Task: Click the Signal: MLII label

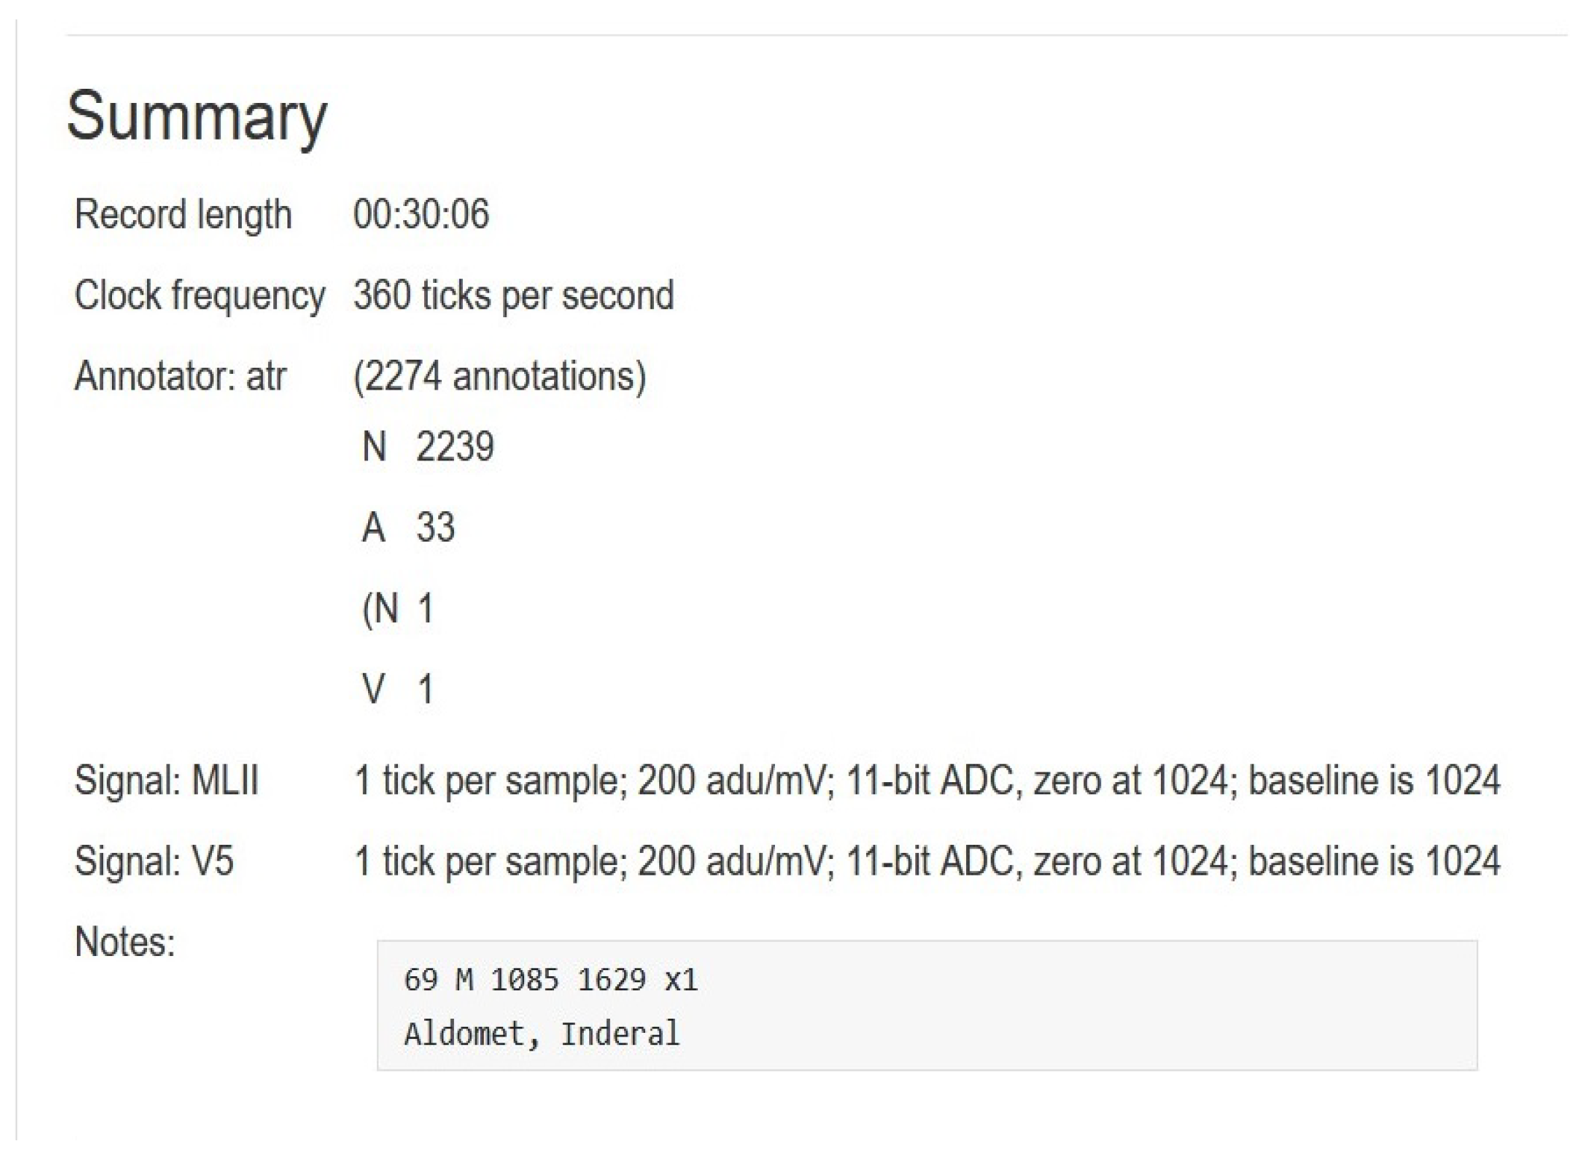Action: (x=166, y=781)
